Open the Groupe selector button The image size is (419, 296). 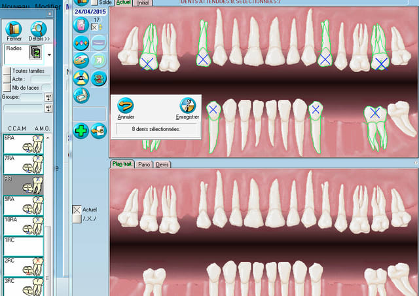point(48,97)
